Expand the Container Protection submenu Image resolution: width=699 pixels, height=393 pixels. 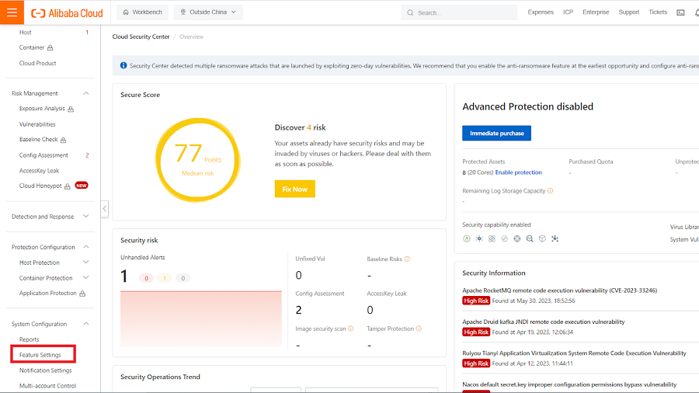(85, 278)
